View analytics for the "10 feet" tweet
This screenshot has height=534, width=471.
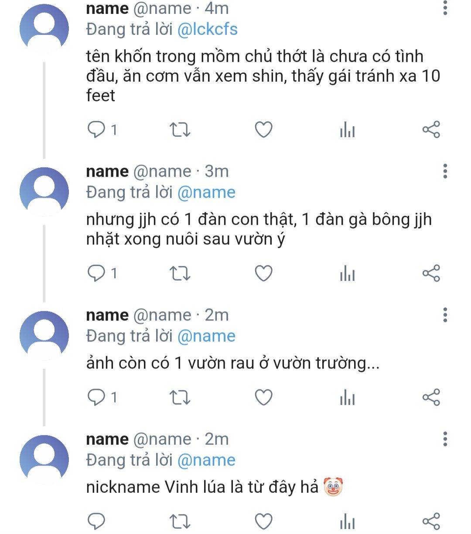point(347,130)
